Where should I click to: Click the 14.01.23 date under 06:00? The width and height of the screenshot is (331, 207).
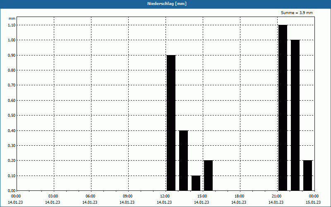pyautogui.click(x=90, y=202)
